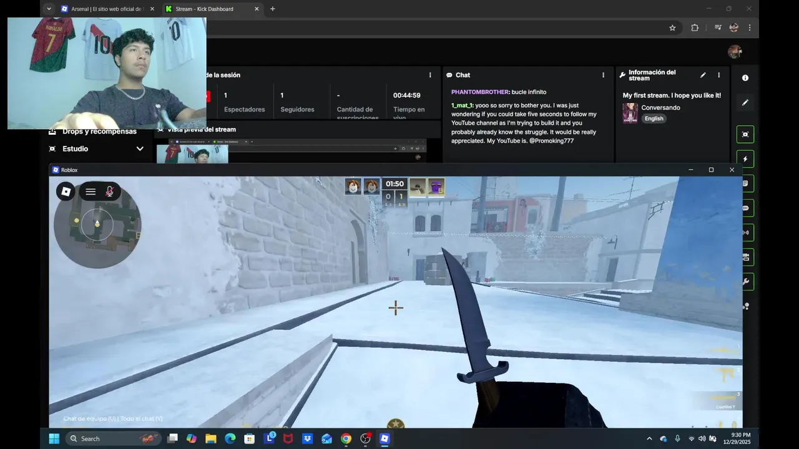This screenshot has height=449, width=799.
Task: Open volume control in system tray
Action: tap(702, 439)
